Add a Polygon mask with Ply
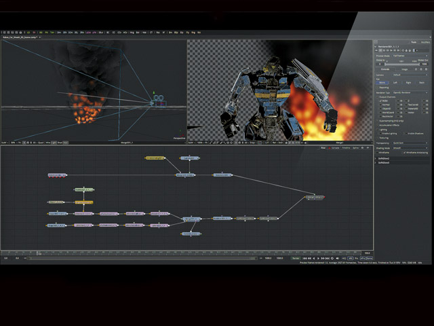The height and width of the screenshot is (326, 434). click(x=187, y=33)
